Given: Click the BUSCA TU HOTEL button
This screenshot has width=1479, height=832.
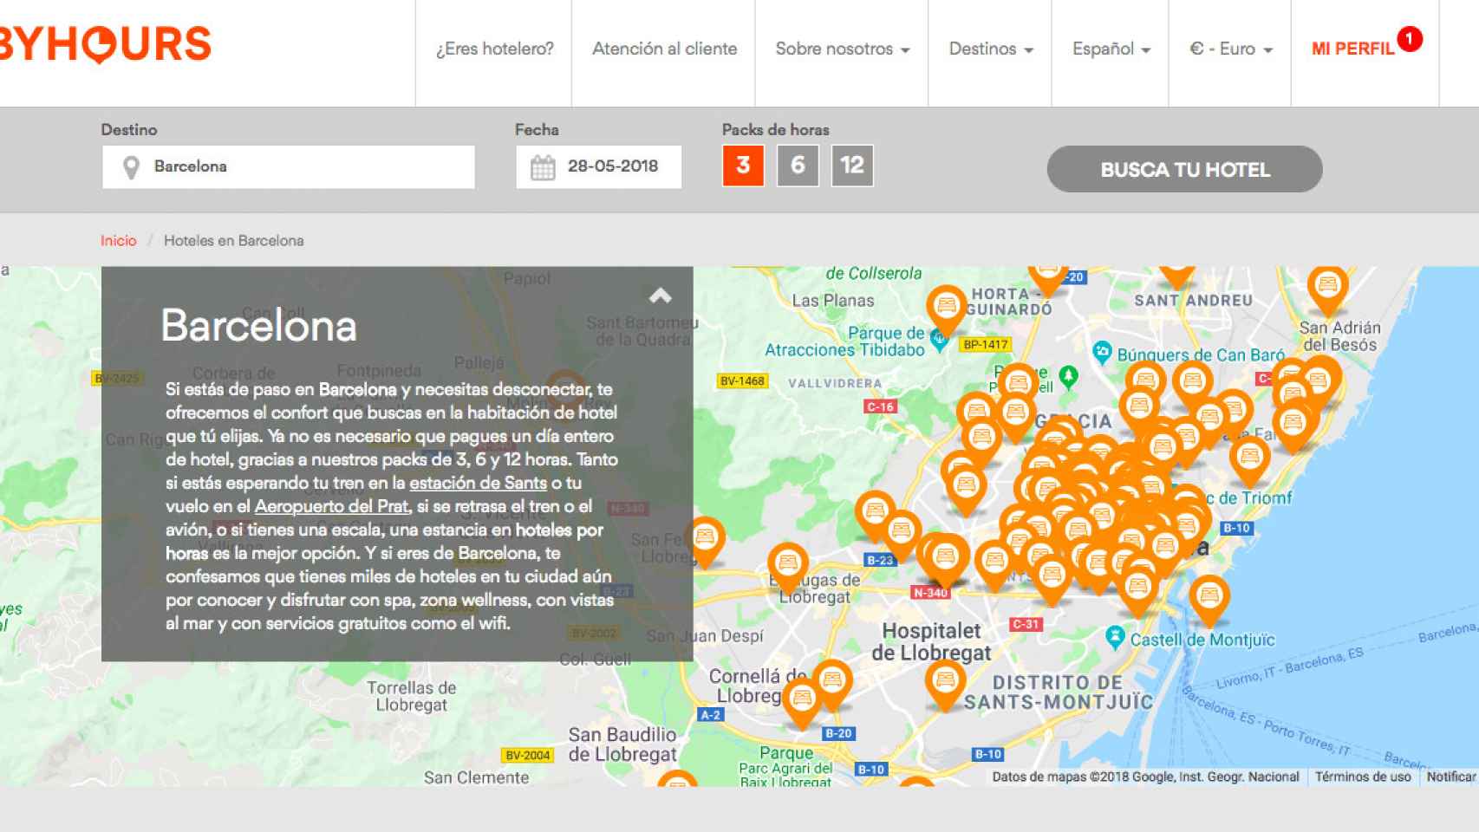Looking at the screenshot, I should [x=1184, y=169].
